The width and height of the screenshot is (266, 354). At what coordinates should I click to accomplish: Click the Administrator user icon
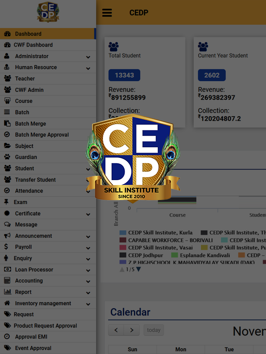[x=7, y=56]
